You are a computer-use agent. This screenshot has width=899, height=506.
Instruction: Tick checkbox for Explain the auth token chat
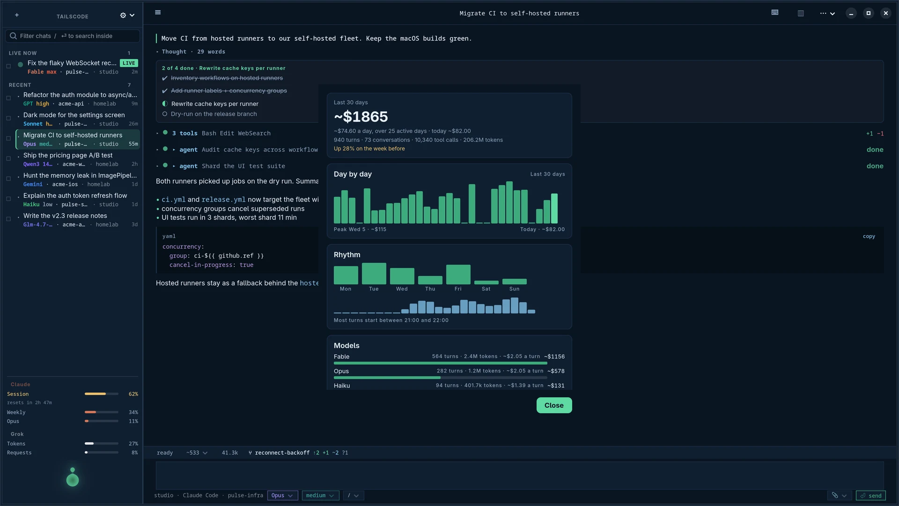point(8,199)
